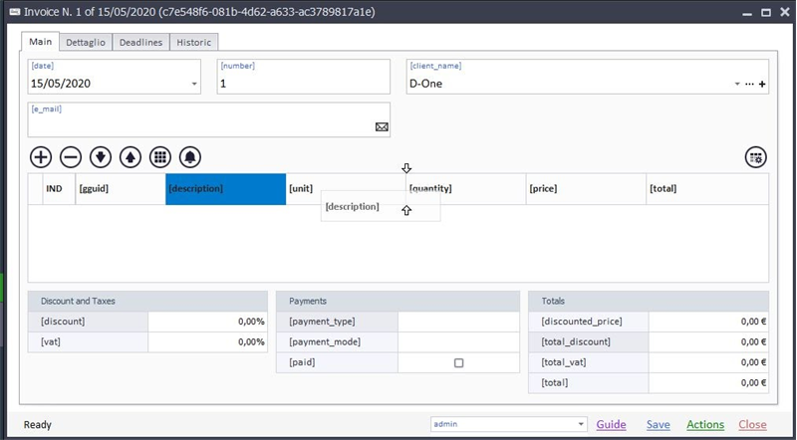The height and width of the screenshot is (440, 797).
Task: Move row up with up-arrow icon
Action: pos(131,157)
